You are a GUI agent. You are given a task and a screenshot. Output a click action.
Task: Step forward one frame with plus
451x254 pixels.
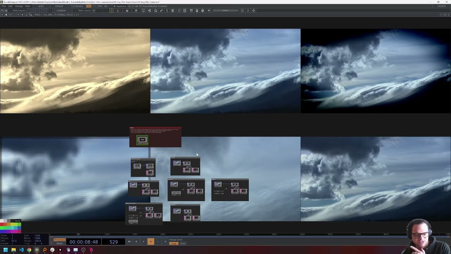(165, 242)
